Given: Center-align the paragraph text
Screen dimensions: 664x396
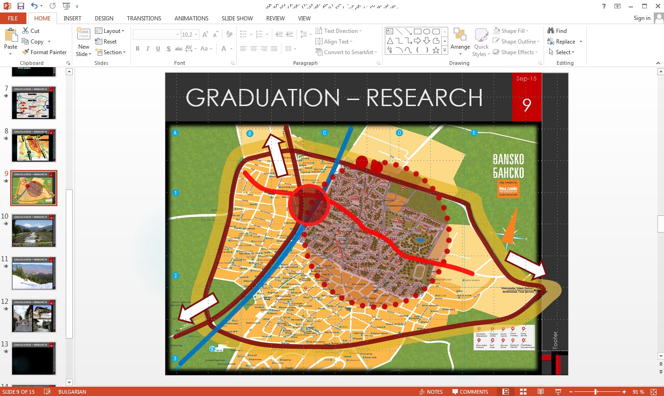Looking at the screenshot, I should click(x=254, y=49).
